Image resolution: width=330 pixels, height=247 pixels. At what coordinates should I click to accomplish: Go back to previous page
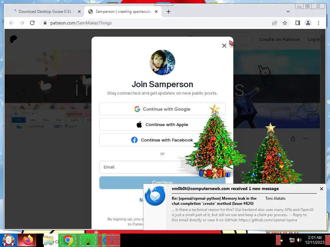tap(12, 23)
